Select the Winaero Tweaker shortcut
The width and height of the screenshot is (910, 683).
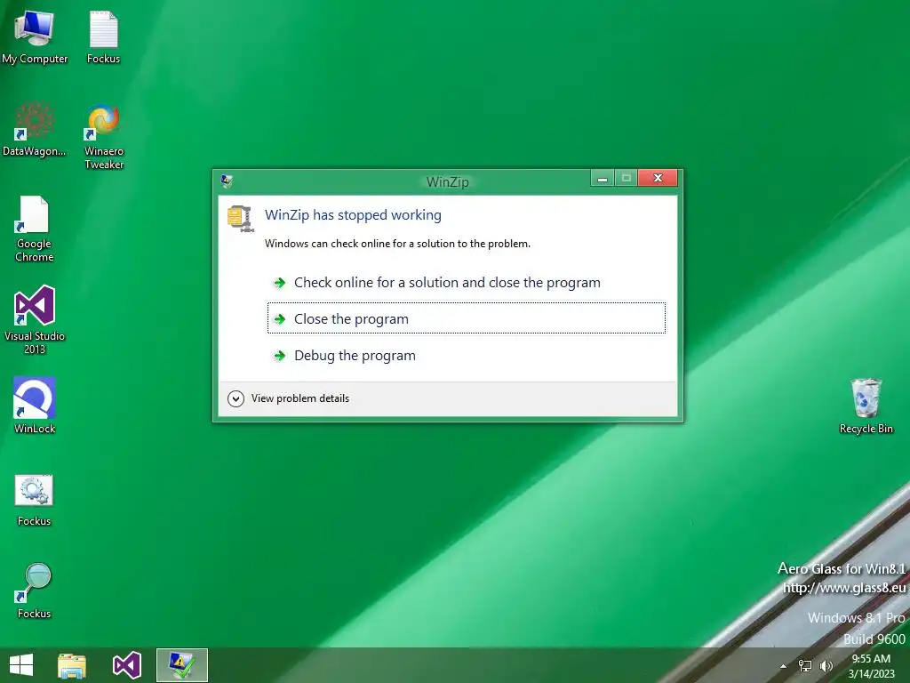pos(104,136)
